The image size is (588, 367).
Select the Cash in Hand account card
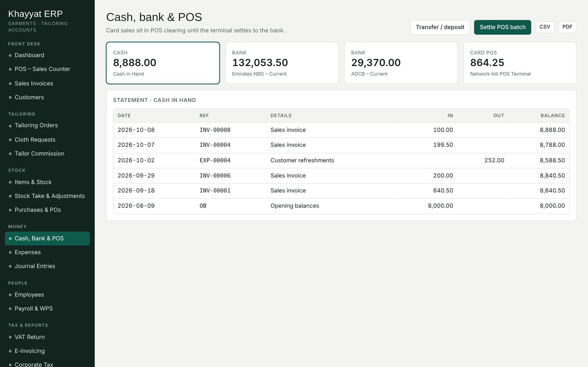(x=163, y=63)
